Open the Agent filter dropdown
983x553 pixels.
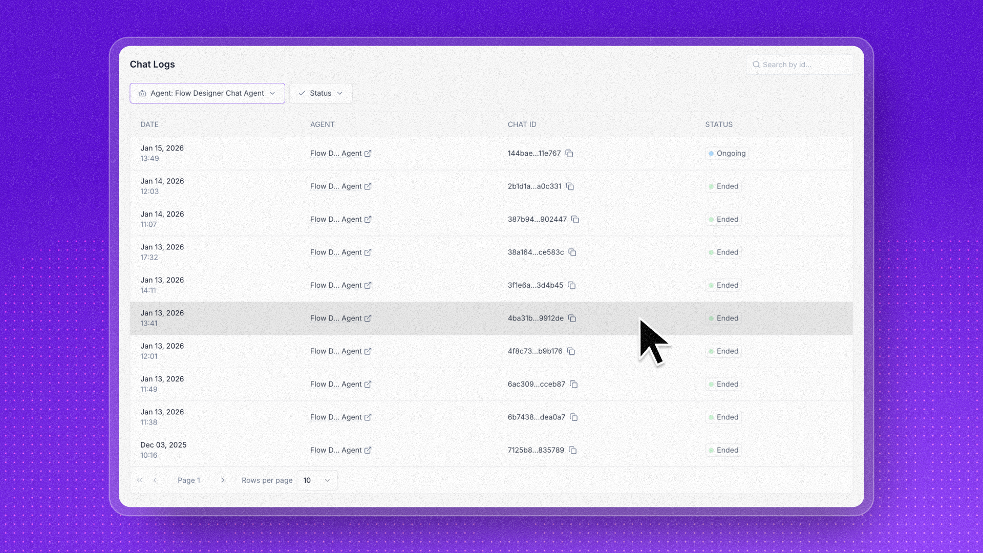point(207,93)
